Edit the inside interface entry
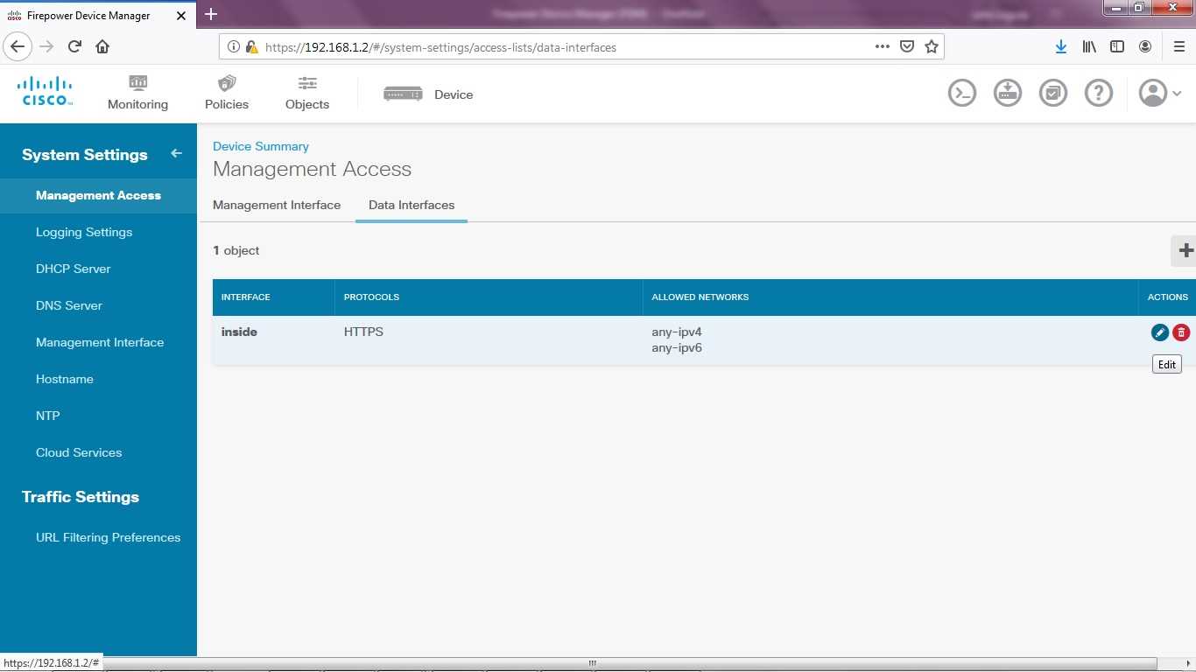The height and width of the screenshot is (672, 1196). pyautogui.click(x=1160, y=332)
